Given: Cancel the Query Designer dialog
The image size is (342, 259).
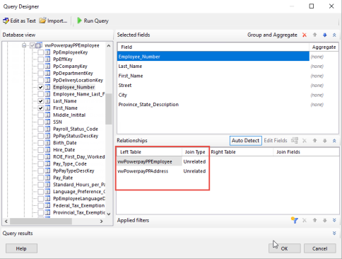Looking at the screenshot, I should [x=319, y=248].
